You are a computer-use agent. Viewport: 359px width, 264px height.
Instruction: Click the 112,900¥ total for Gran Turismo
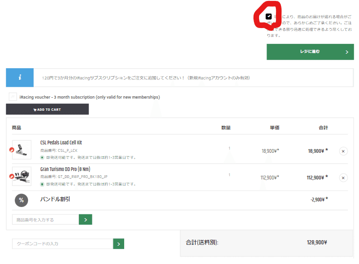pyautogui.click(x=317, y=178)
